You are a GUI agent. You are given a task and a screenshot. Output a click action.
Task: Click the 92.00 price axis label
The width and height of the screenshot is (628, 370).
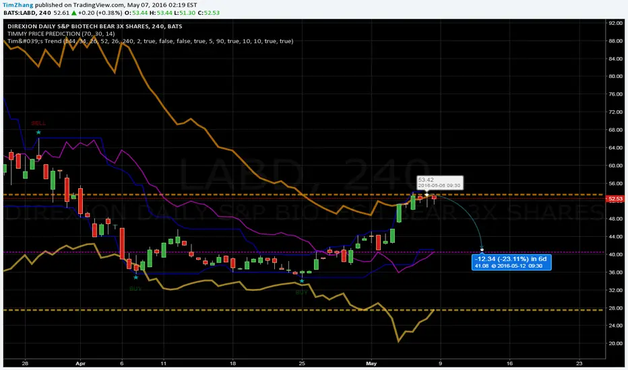click(x=616, y=23)
